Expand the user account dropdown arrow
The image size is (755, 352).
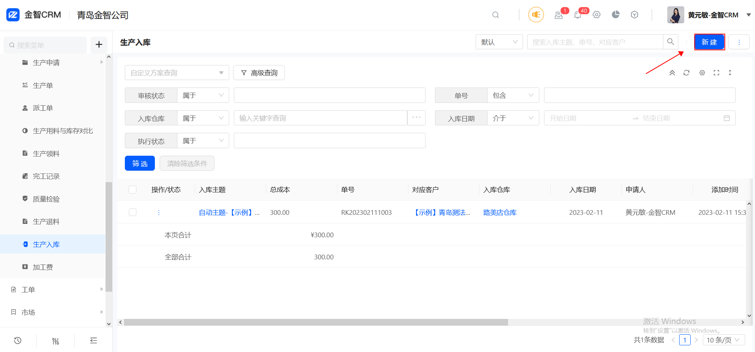(x=749, y=15)
